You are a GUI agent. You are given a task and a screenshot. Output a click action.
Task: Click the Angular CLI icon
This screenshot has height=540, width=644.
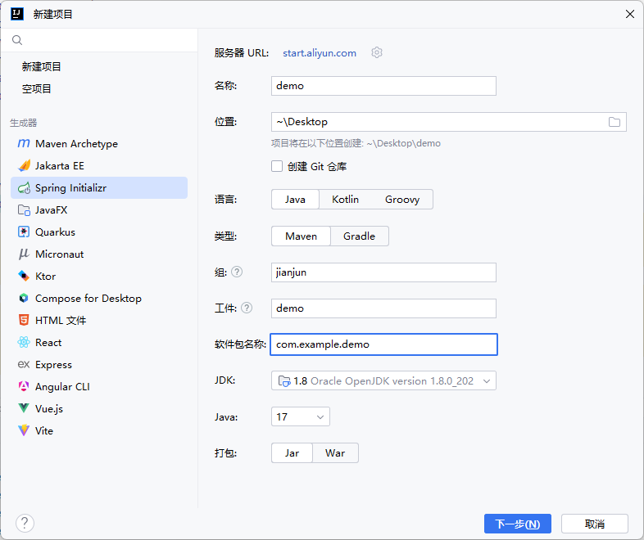pyautogui.click(x=24, y=387)
